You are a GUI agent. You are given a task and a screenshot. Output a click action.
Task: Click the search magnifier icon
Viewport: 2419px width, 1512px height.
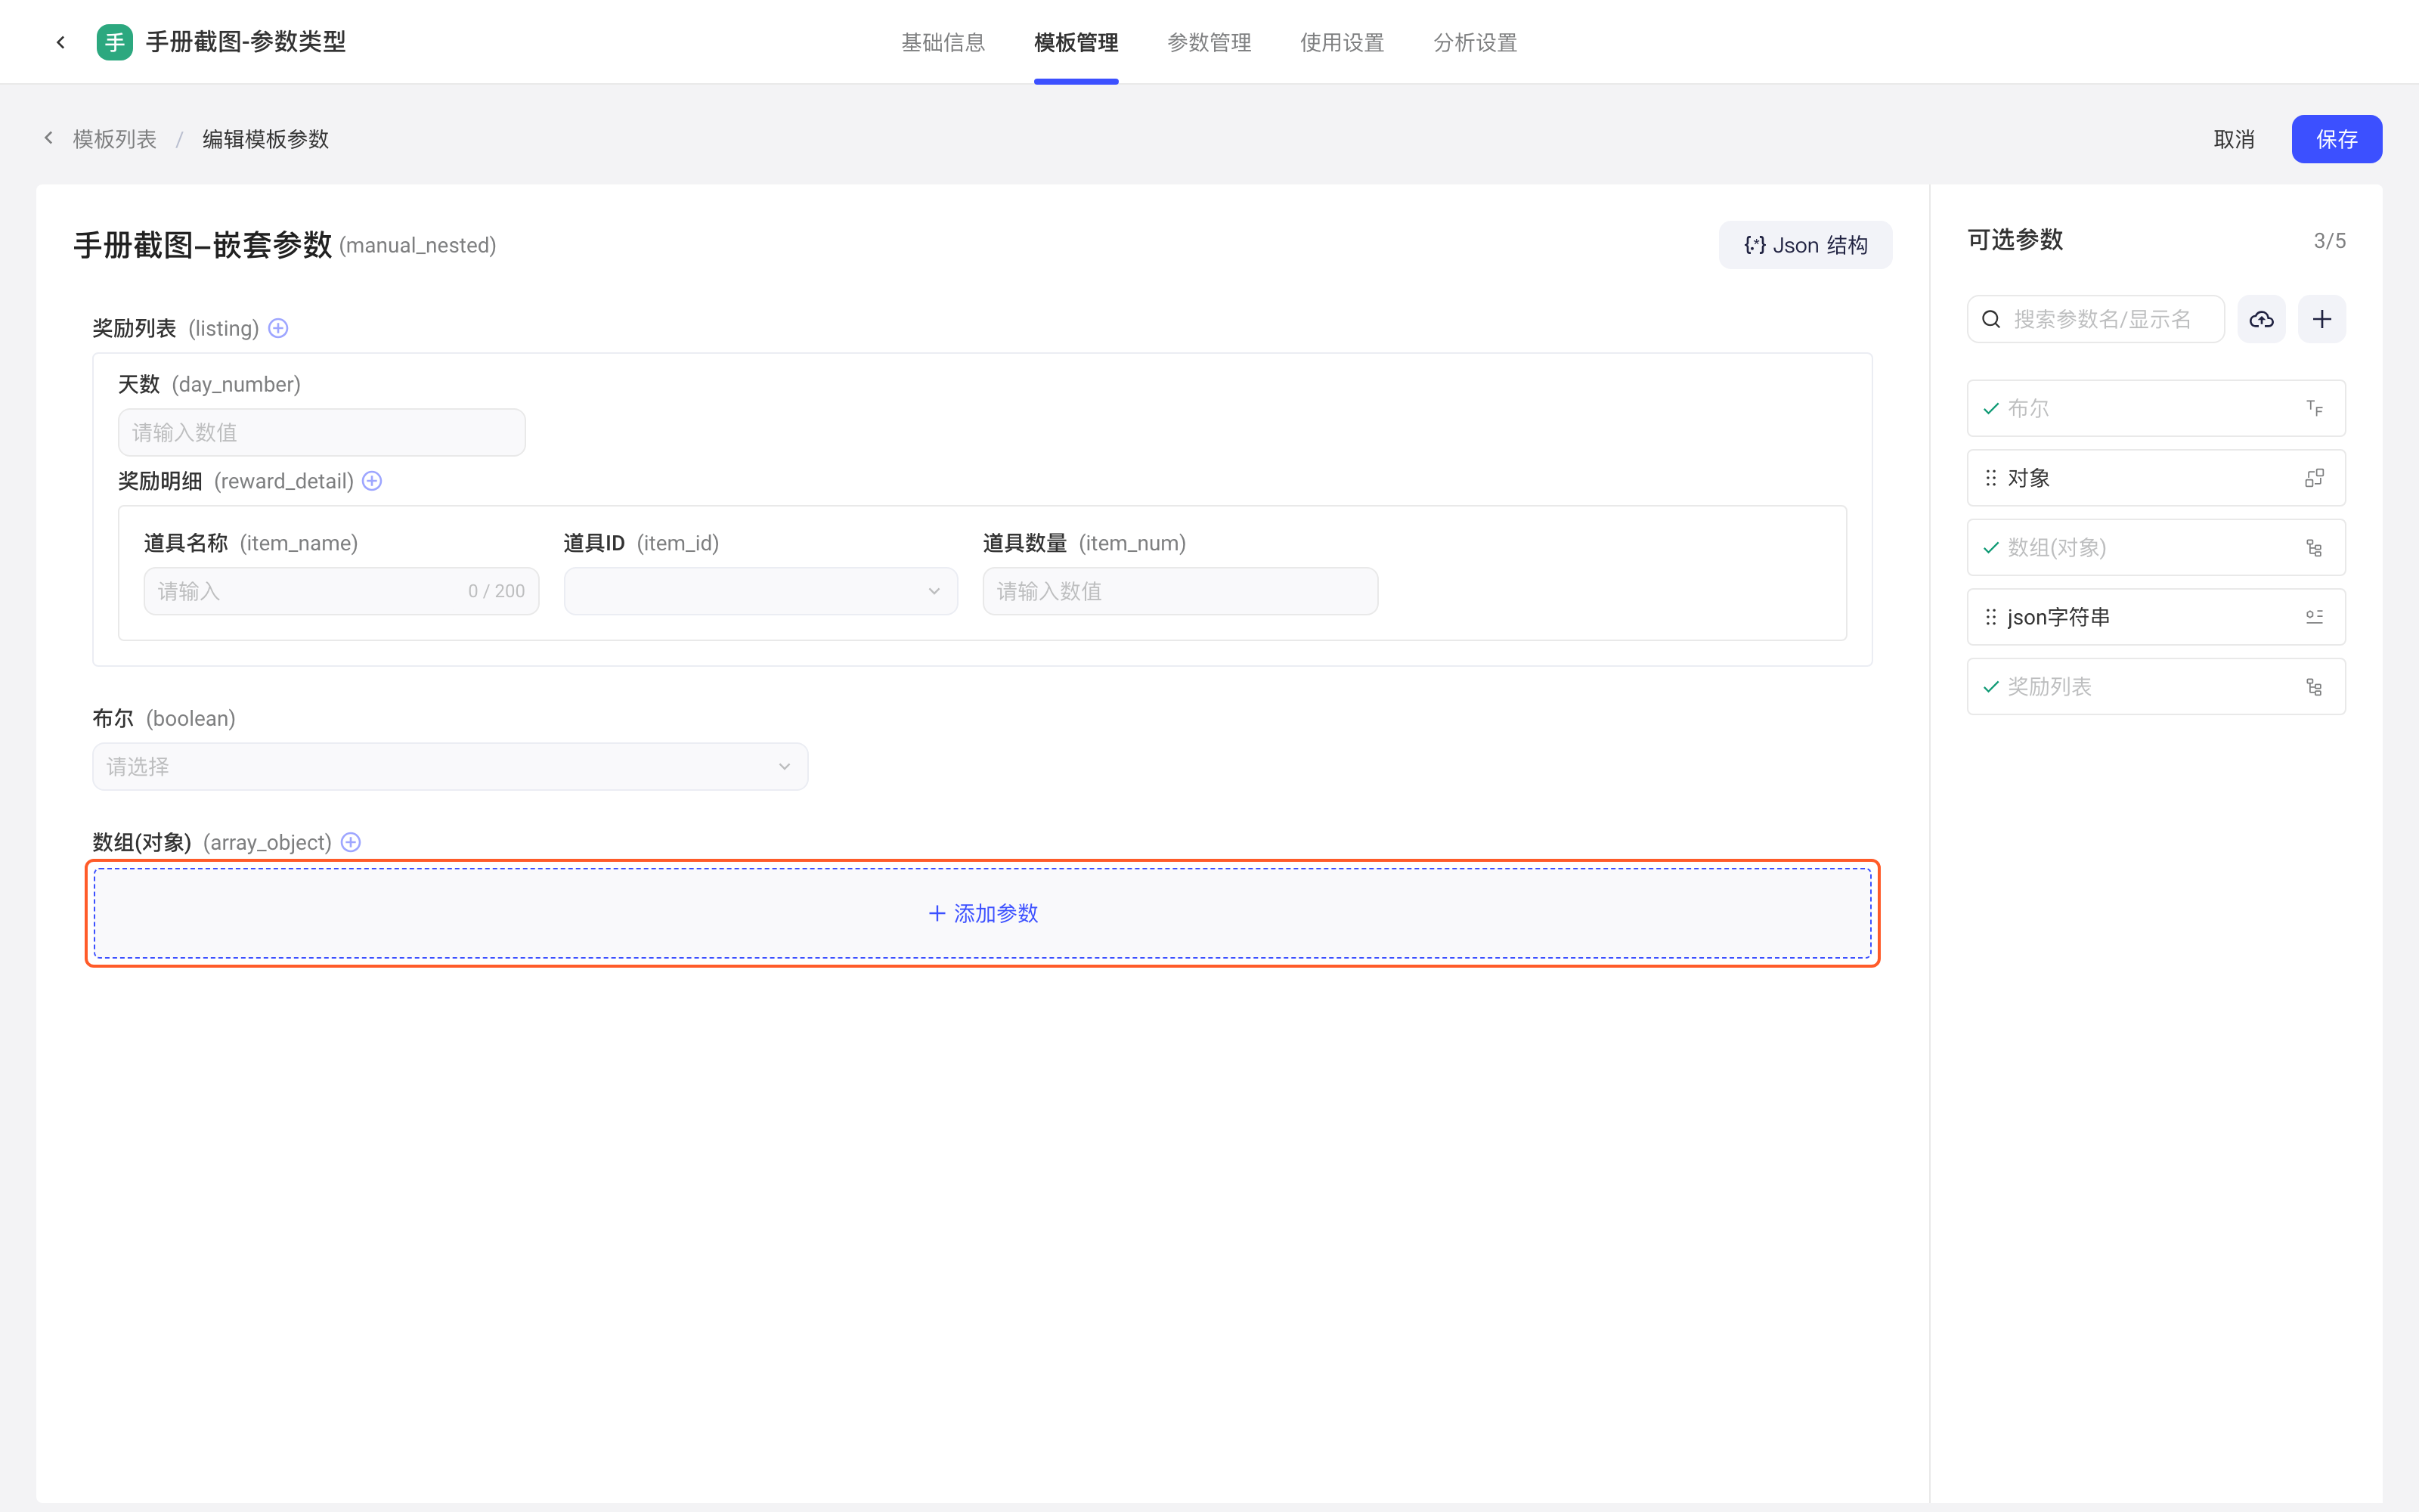[x=1991, y=319]
